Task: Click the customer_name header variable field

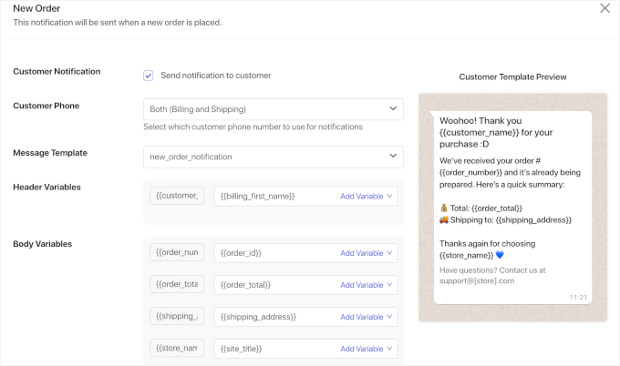Action: [x=177, y=196]
